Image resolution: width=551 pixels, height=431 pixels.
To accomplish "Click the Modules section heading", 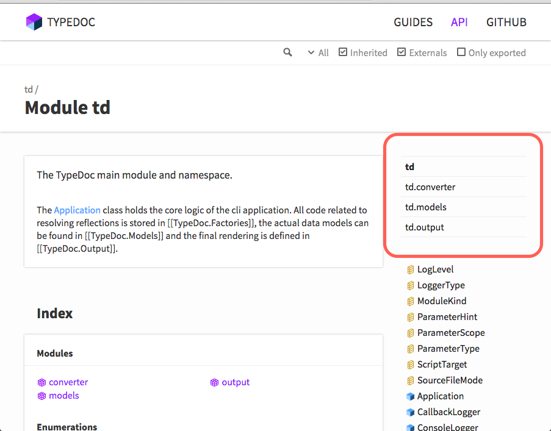I will point(55,353).
